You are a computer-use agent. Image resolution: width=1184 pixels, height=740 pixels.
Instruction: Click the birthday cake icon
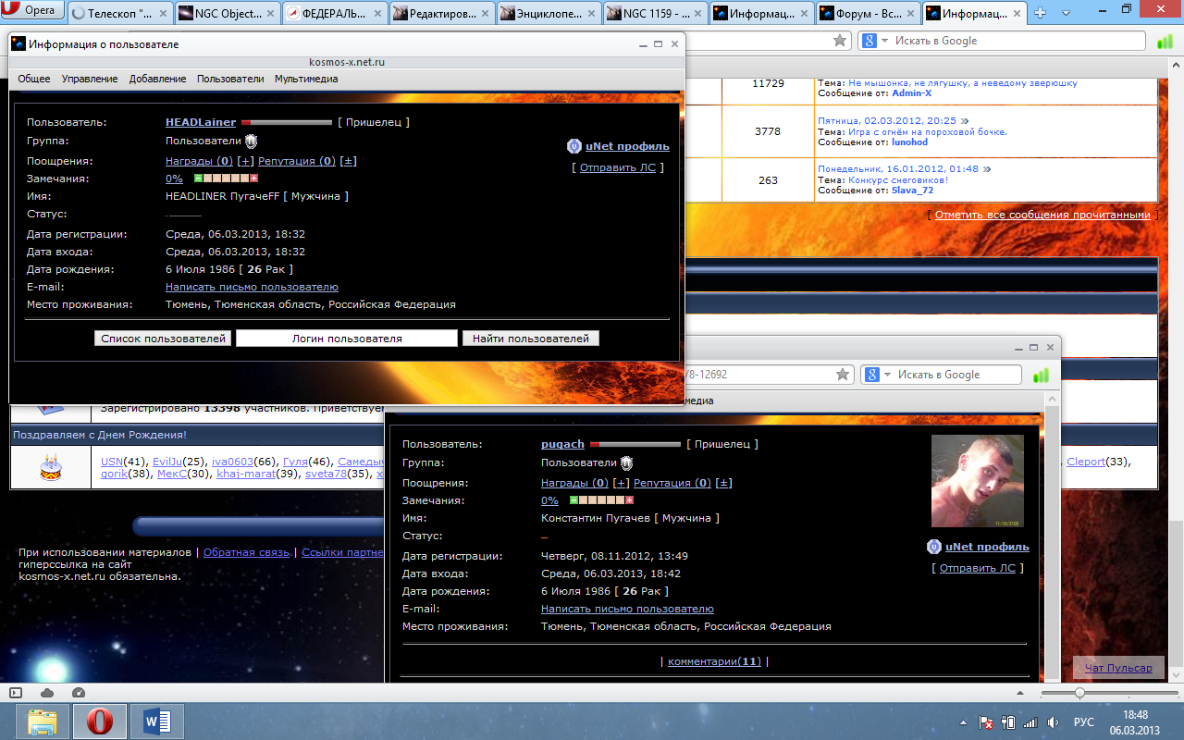pyautogui.click(x=51, y=468)
